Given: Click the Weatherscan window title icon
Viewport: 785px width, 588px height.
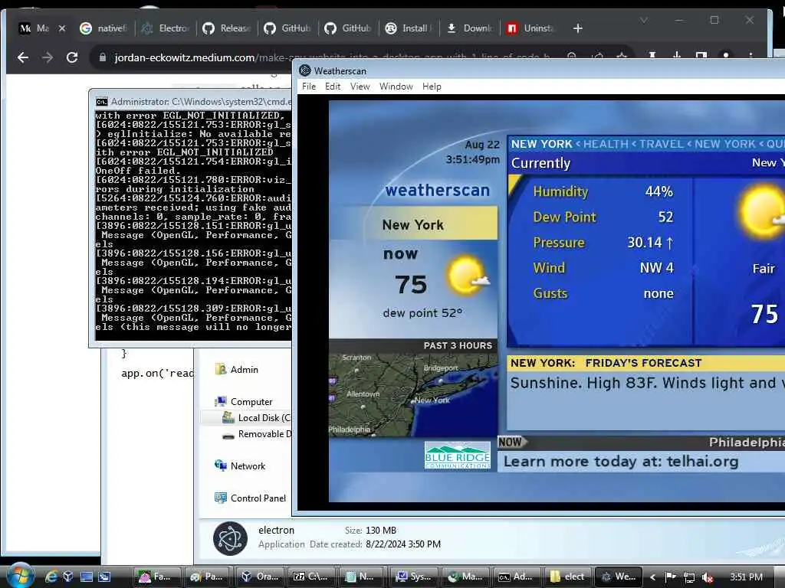Looking at the screenshot, I should (305, 70).
